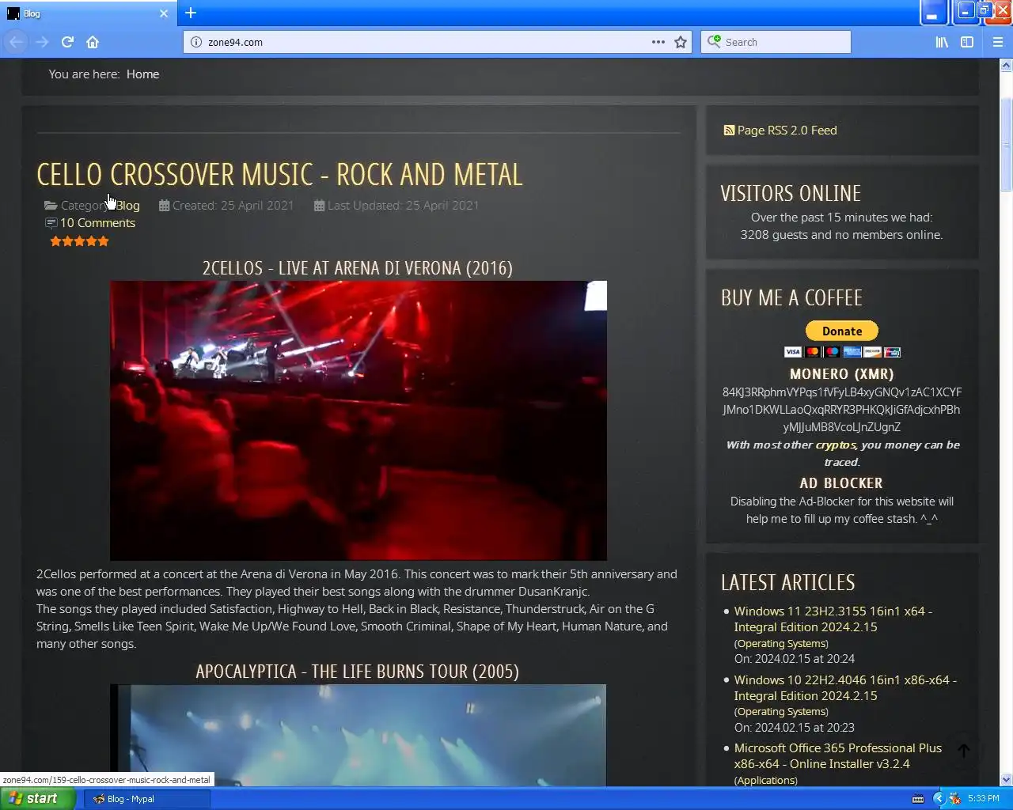Screen dimensions: 1013x810
Task: Open the Windows start button
Action: coord(38,798)
